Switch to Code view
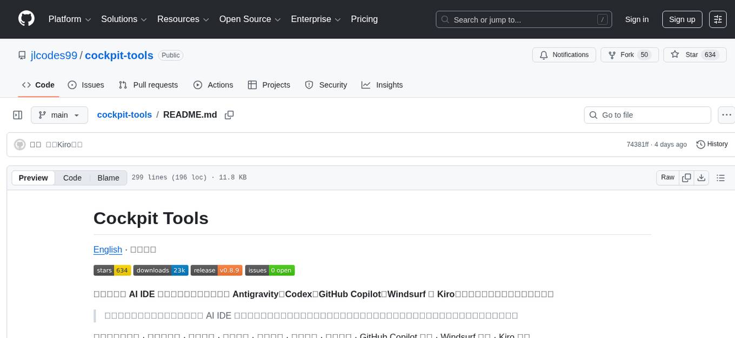The height and width of the screenshot is (338, 735). pyautogui.click(x=72, y=178)
